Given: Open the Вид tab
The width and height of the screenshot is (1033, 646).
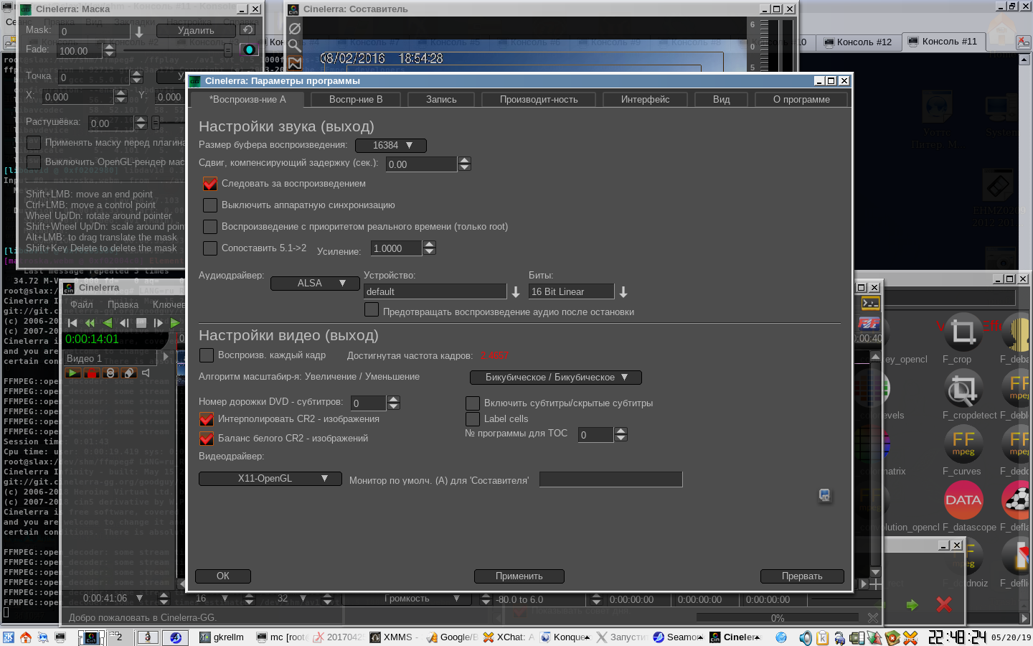Looking at the screenshot, I should click(722, 99).
